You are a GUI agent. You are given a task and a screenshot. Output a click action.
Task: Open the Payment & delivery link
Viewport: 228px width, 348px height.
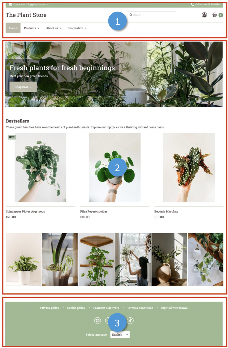pos(106,308)
